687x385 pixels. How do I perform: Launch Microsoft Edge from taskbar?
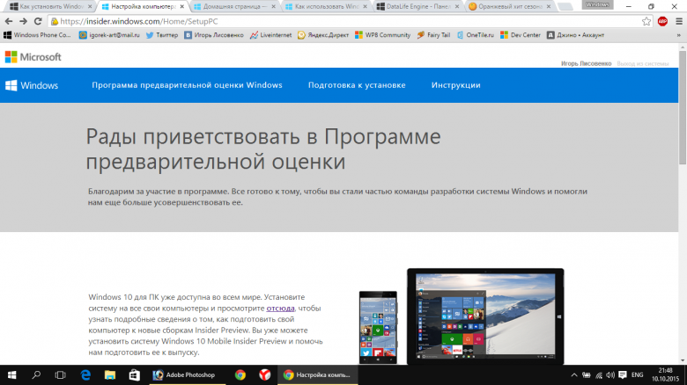pos(85,375)
